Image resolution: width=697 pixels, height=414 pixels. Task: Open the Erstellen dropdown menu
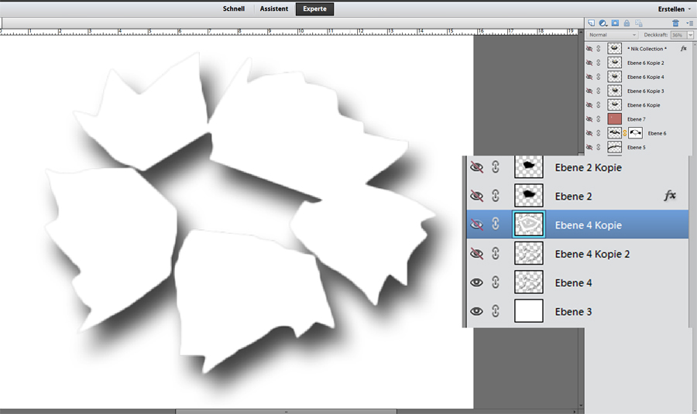tap(674, 9)
